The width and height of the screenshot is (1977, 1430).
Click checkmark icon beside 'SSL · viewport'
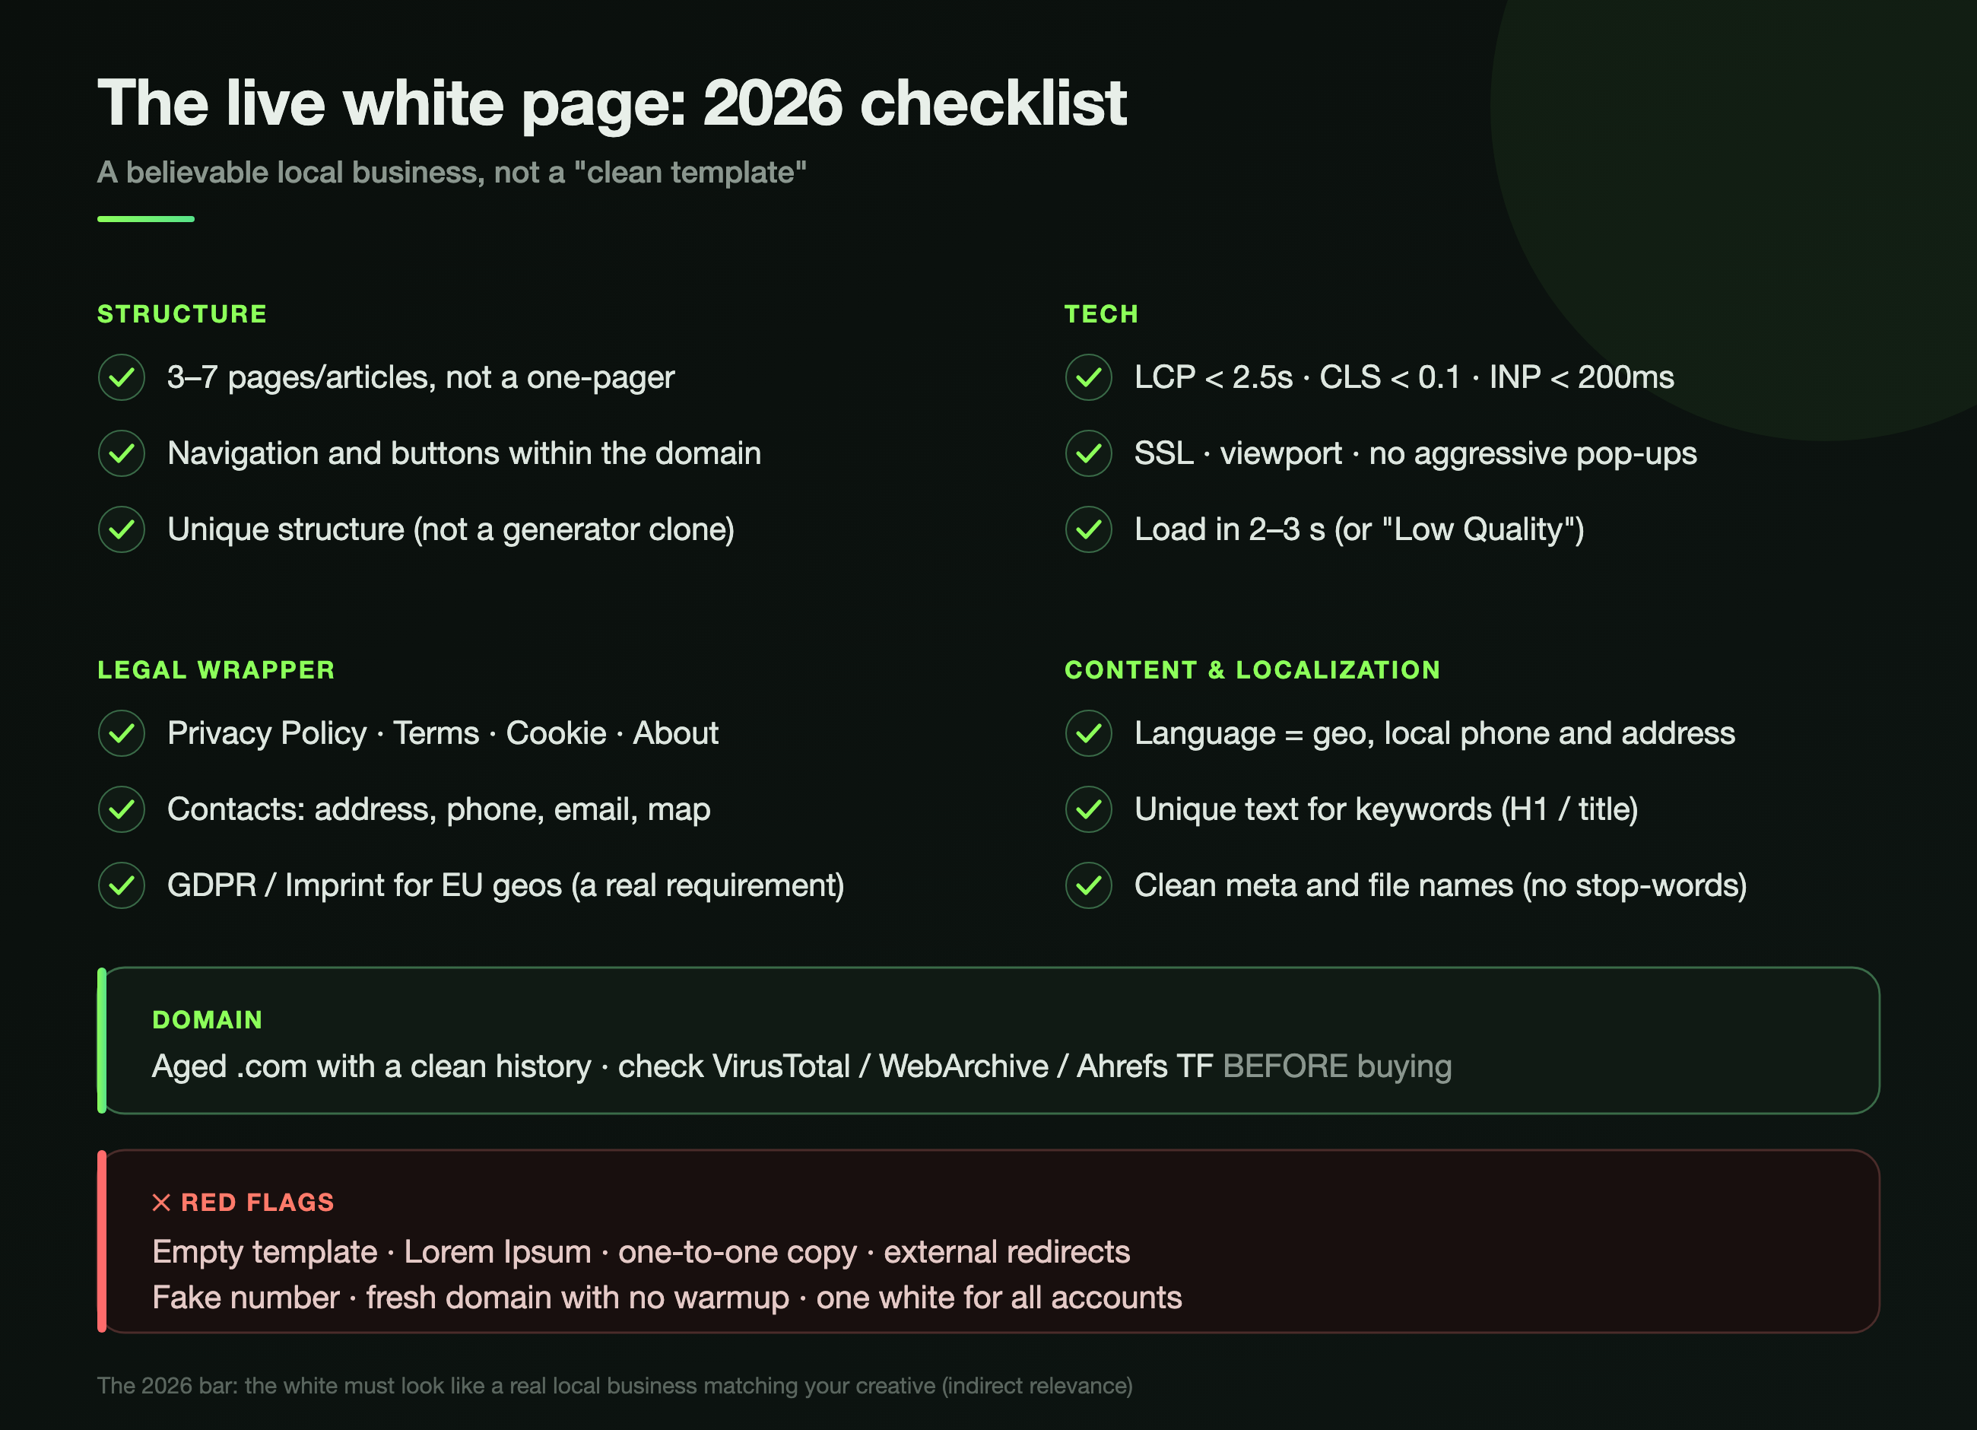pyautogui.click(x=1089, y=453)
